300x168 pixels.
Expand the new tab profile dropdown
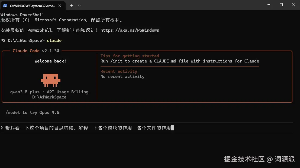tap(79, 6)
